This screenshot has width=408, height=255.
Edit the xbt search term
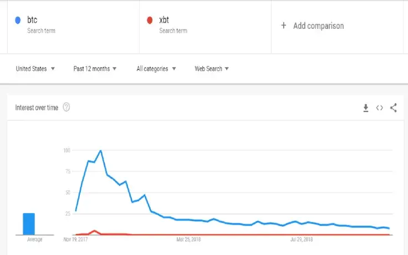click(164, 21)
